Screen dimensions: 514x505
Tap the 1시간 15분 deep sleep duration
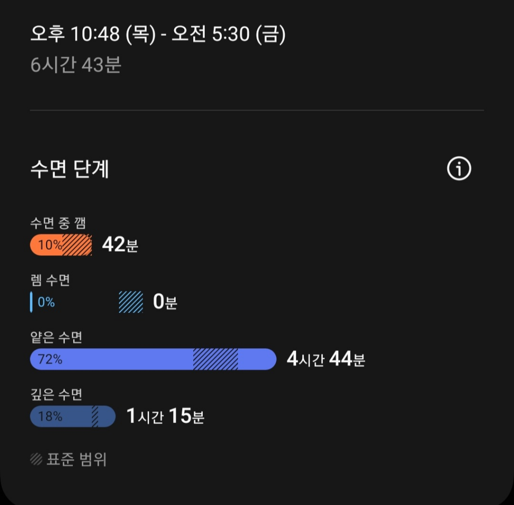tap(165, 417)
